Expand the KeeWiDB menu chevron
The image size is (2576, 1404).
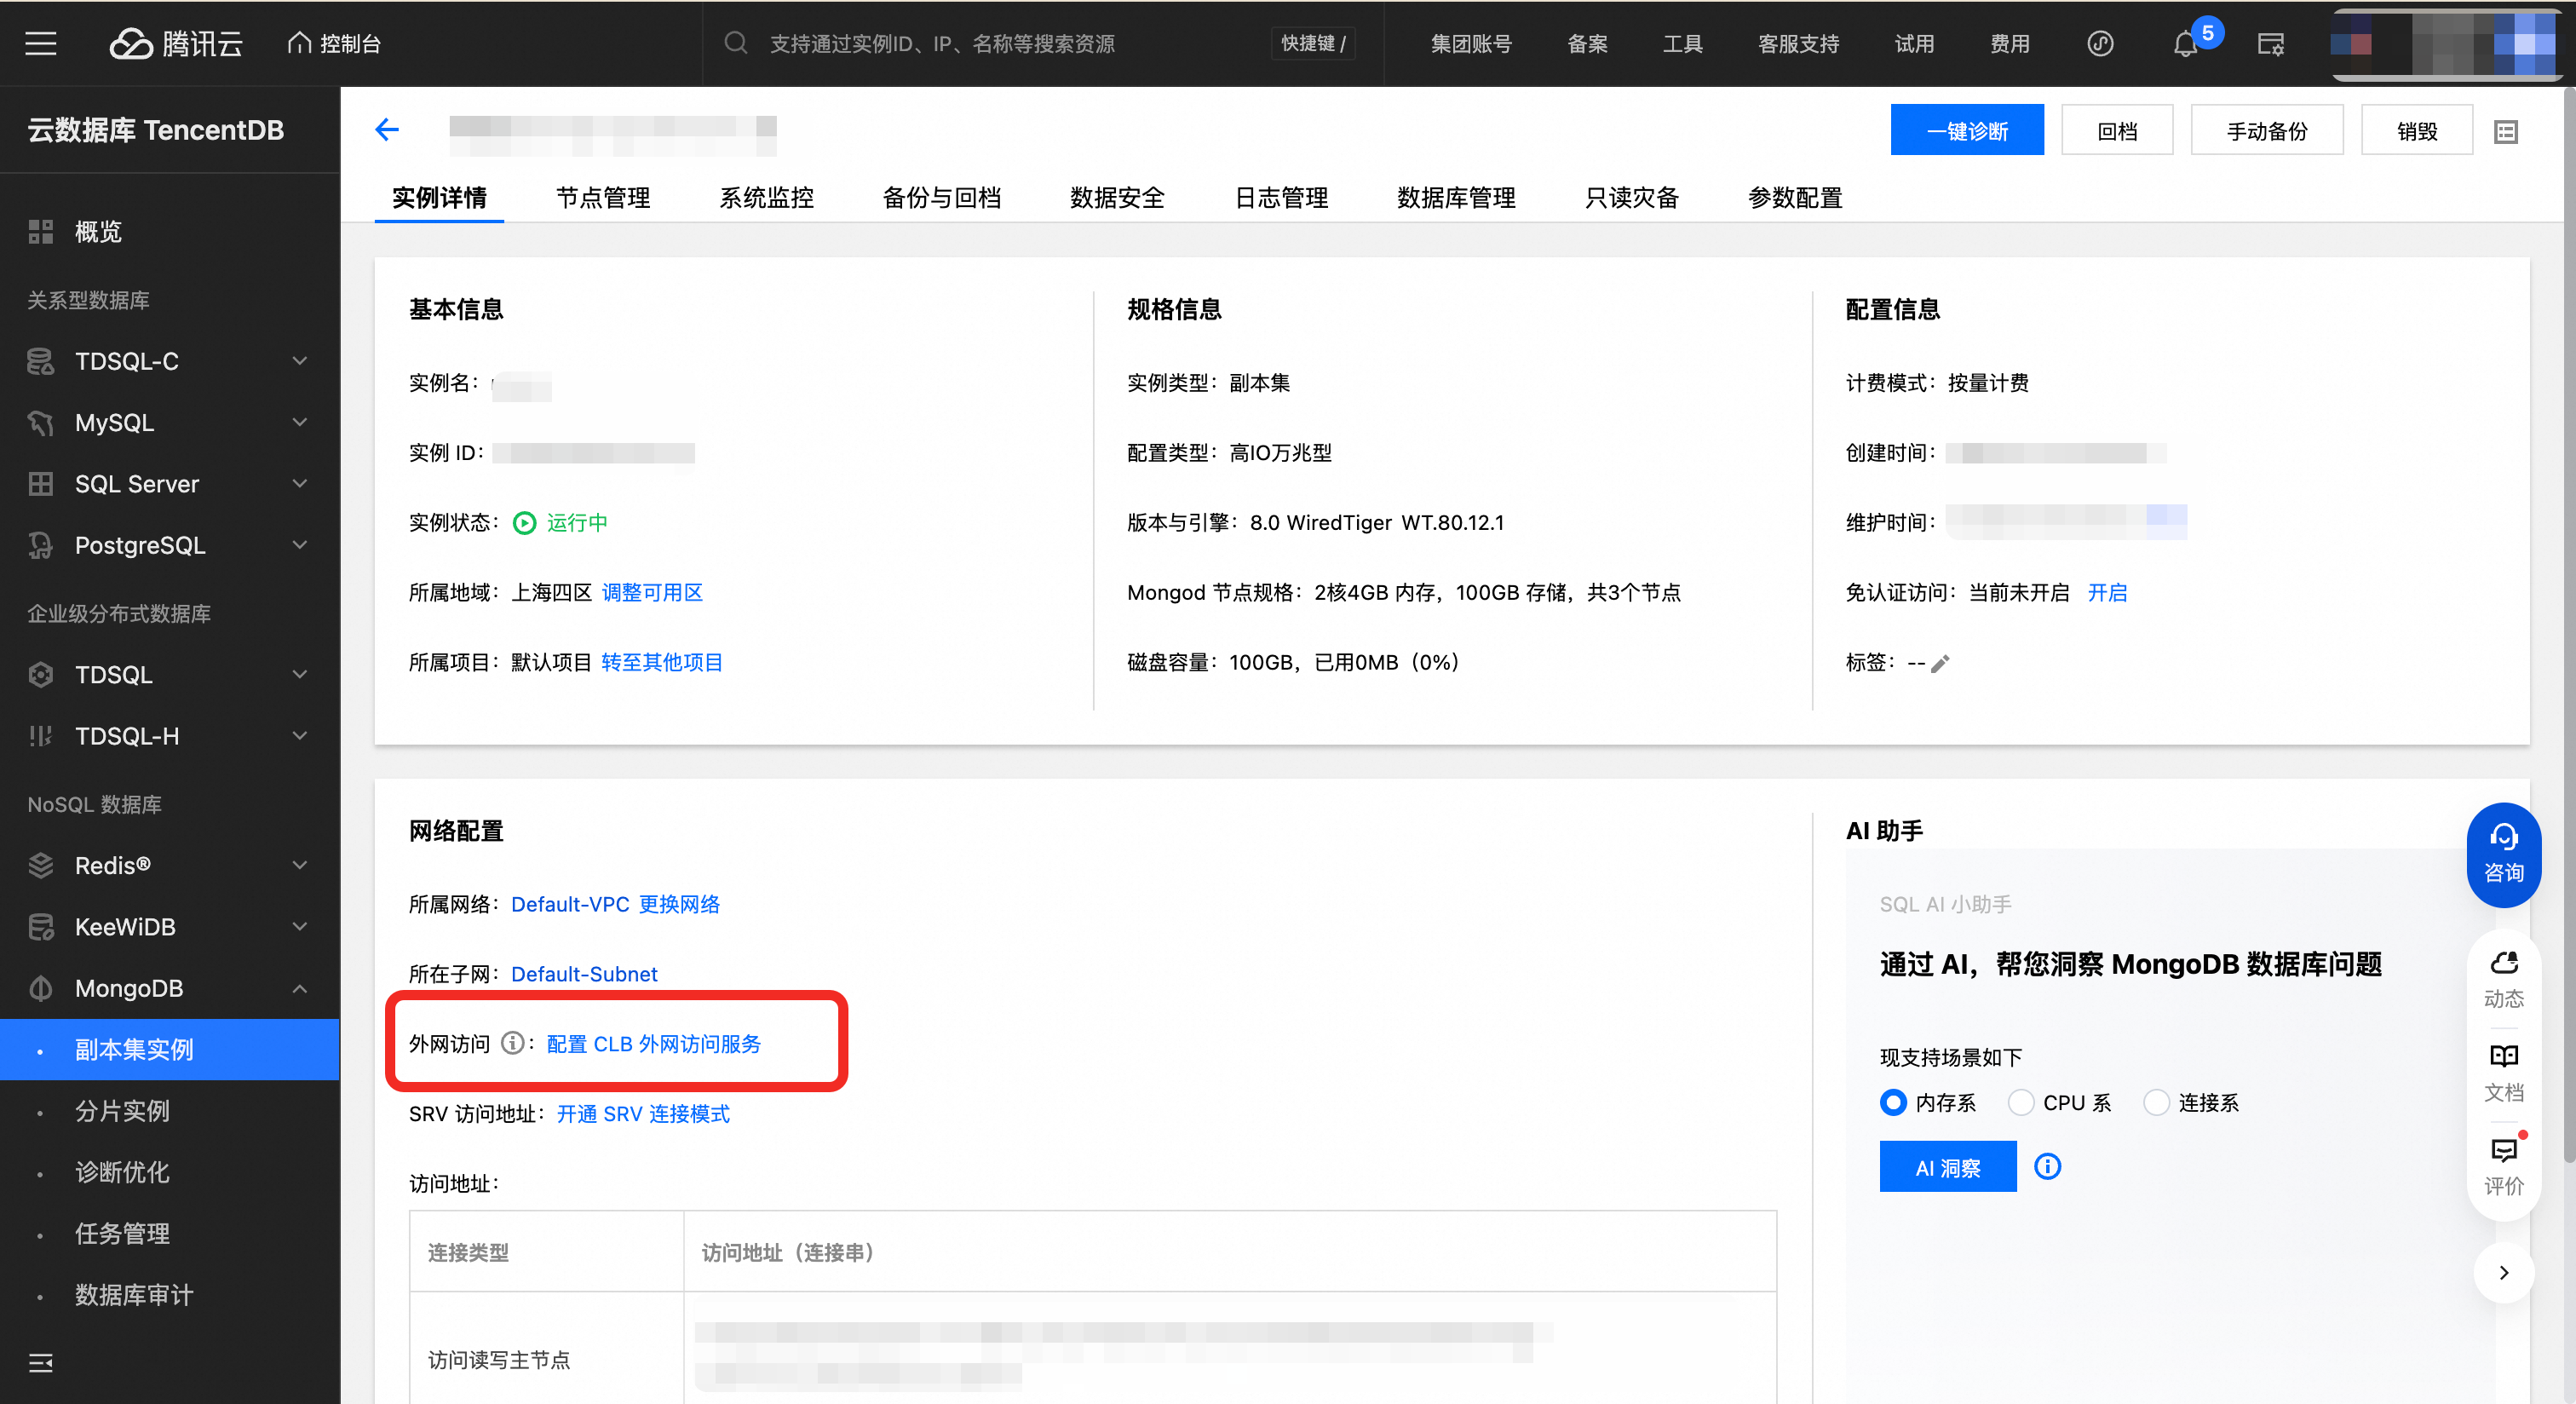(x=299, y=927)
